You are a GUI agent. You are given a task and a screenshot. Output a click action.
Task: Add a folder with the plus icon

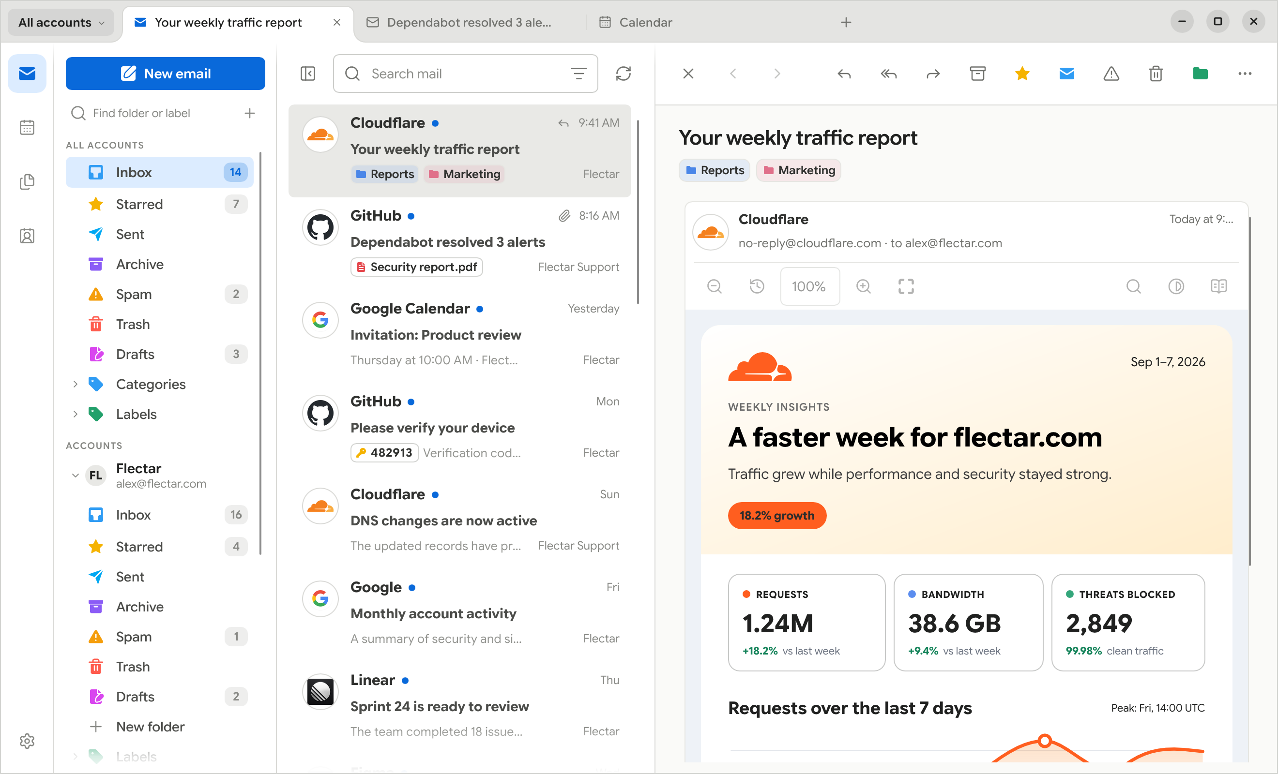(249, 113)
